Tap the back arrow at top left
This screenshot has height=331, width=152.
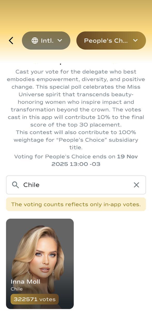click(11, 40)
